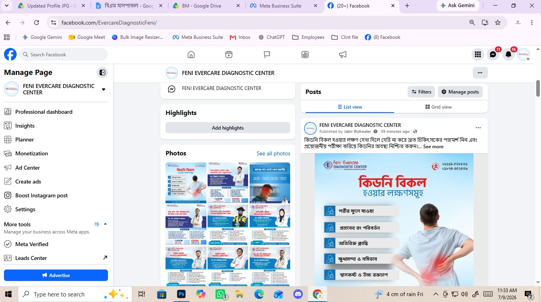Expand the post with See more

coord(433,147)
